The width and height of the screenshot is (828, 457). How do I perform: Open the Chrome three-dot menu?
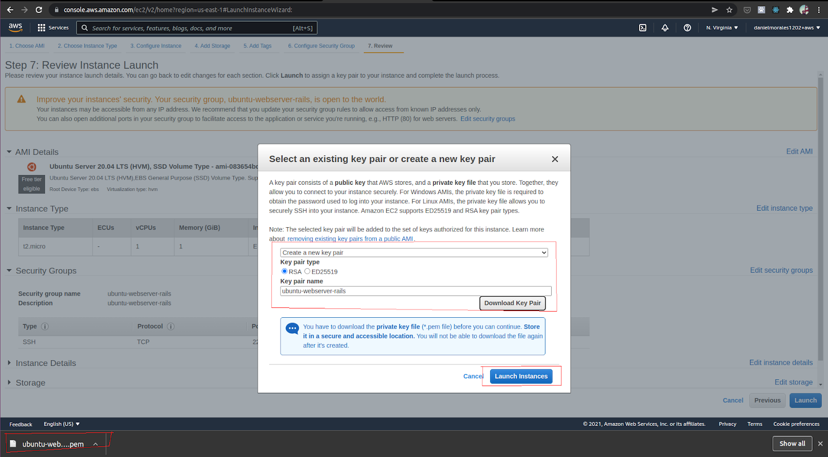point(819,10)
